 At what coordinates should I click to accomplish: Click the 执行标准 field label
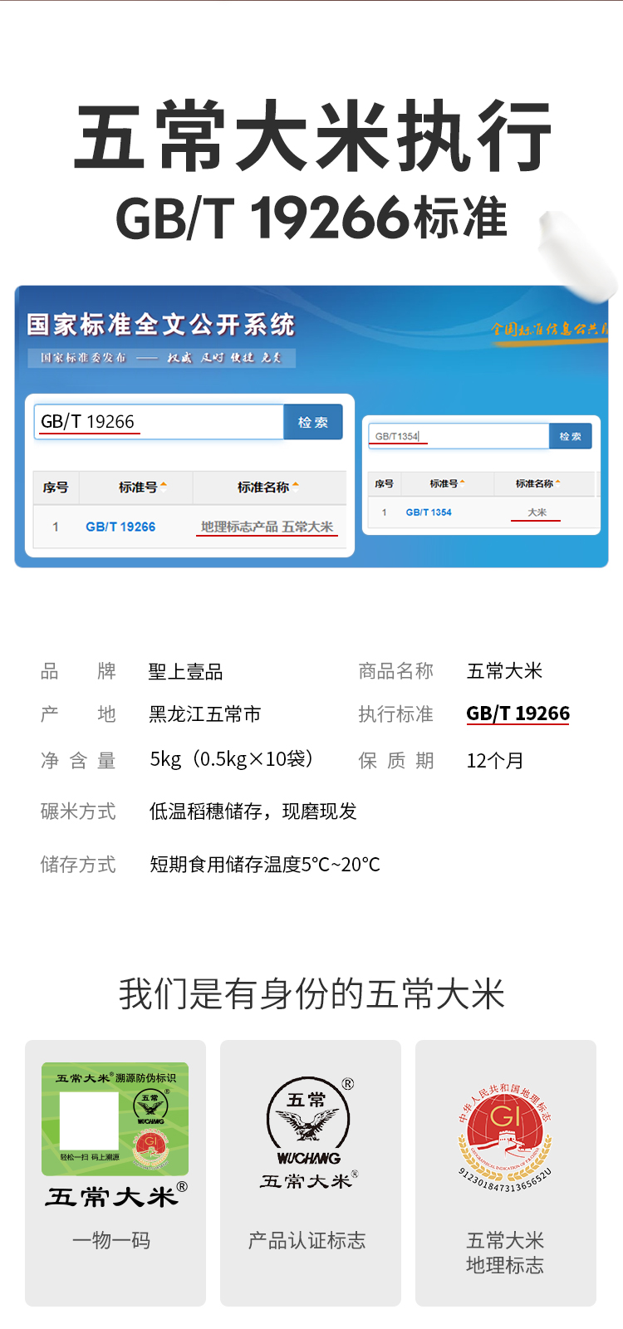pos(396,714)
